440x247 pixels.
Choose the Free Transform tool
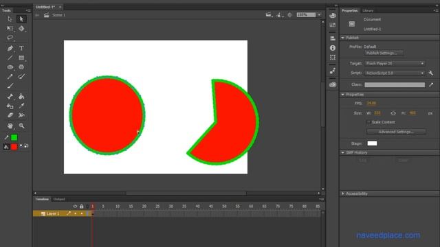(x=10, y=28)
